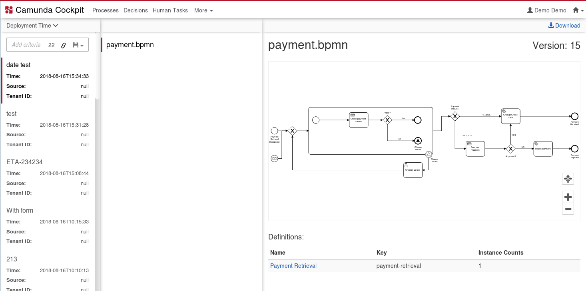
Task: Select the payment.bpmn resource entry
Action: 130,45
